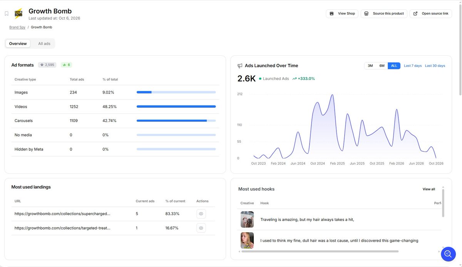Screen dimensions: 462x267
Task: Click the Growth Bomb brand logo
Action: (x=18, y=14)
